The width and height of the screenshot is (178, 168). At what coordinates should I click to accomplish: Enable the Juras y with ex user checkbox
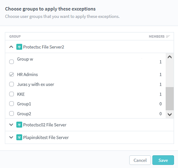click(11, 84)
